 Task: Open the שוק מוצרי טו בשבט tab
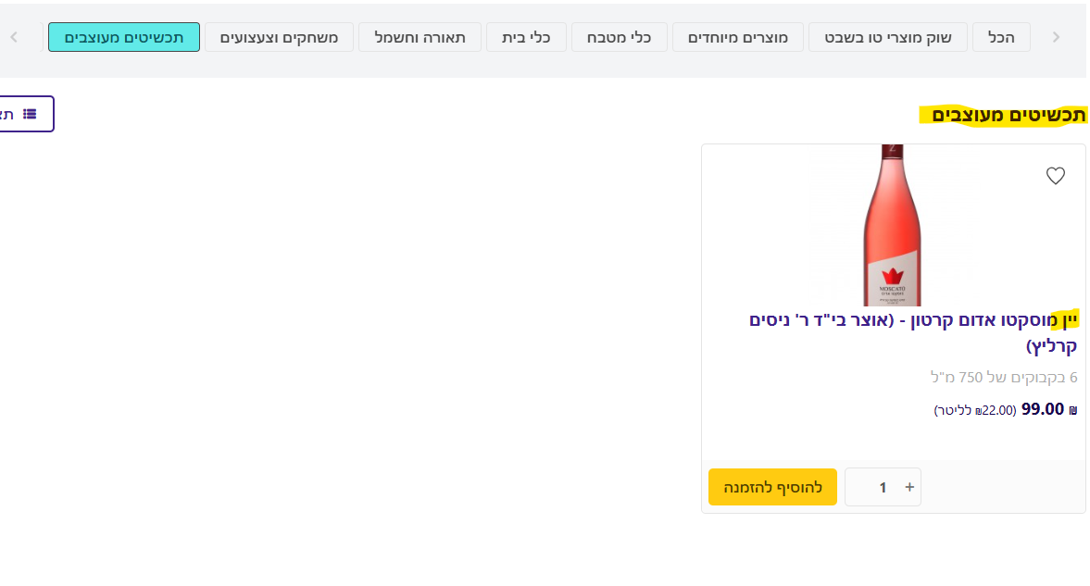coord(887,37)
